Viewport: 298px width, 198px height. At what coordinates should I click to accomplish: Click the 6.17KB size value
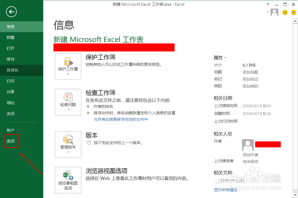tap(249, 65)
